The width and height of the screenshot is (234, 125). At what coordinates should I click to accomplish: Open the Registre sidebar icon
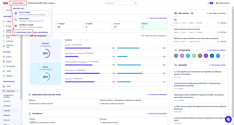(4, 61)
